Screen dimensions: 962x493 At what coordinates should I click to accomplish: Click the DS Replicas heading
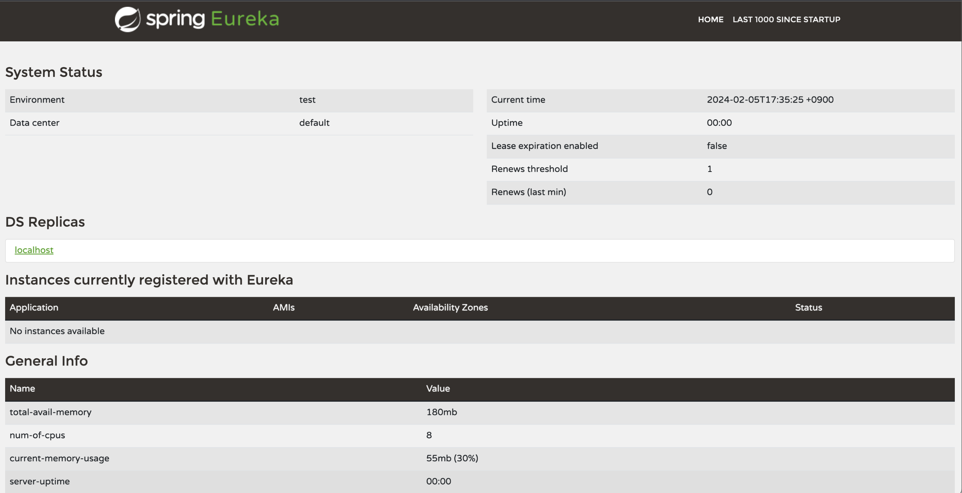coord(45,222)
